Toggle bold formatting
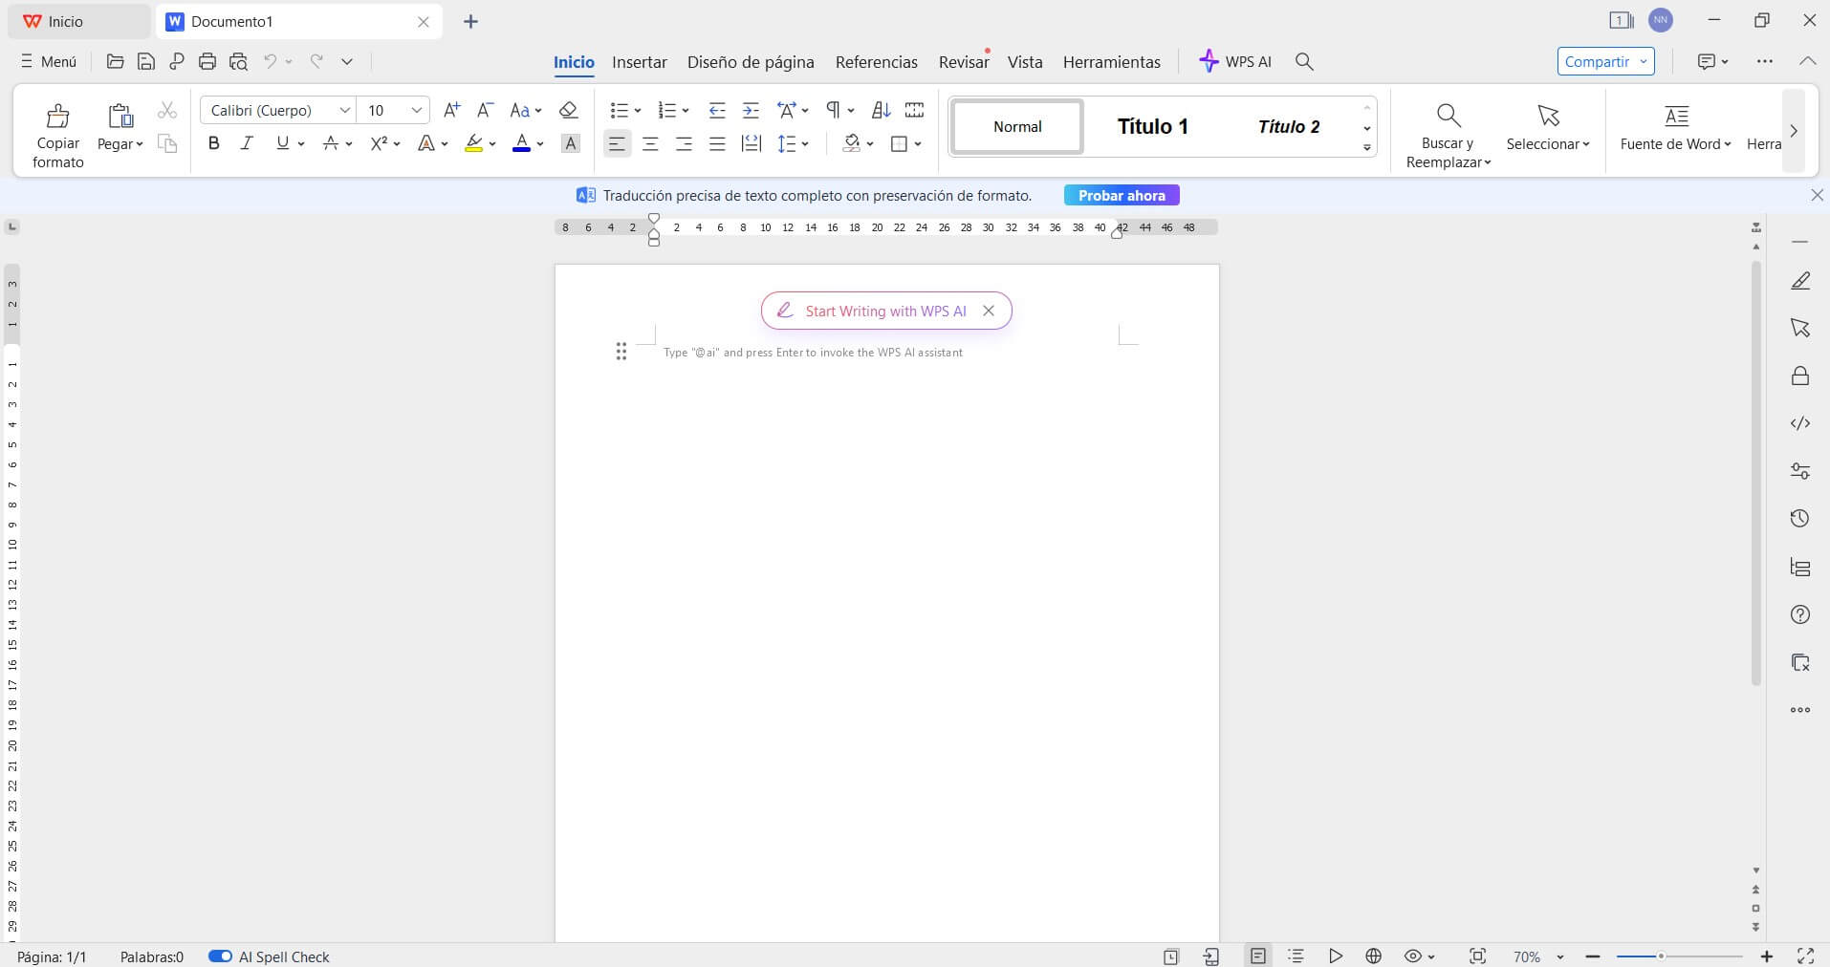Viewport: 1830px width, 967px height. (x=213, y=143)
